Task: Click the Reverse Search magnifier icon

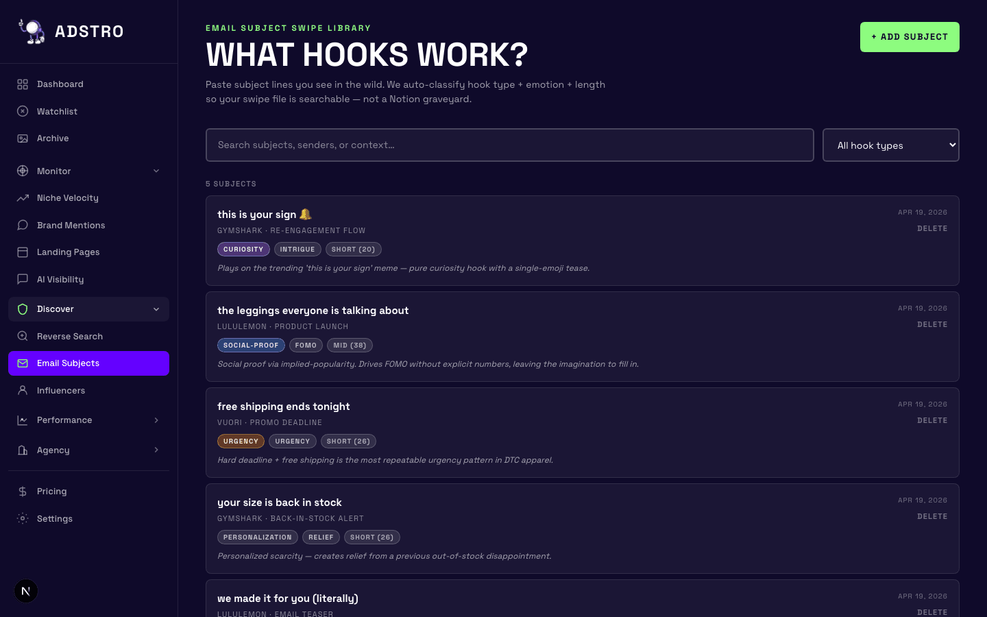Action: tap(23, 336)
